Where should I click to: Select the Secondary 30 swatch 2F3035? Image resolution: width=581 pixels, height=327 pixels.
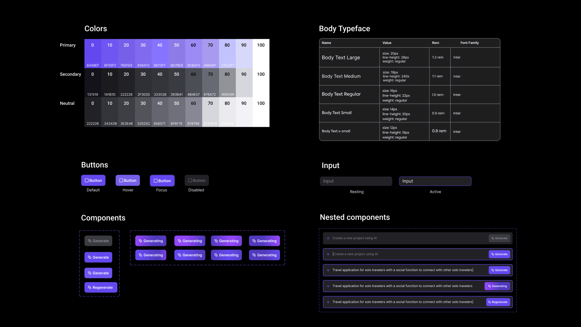143,83
